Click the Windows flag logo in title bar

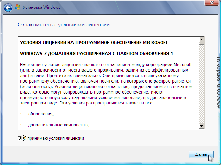tap(18, 7)
